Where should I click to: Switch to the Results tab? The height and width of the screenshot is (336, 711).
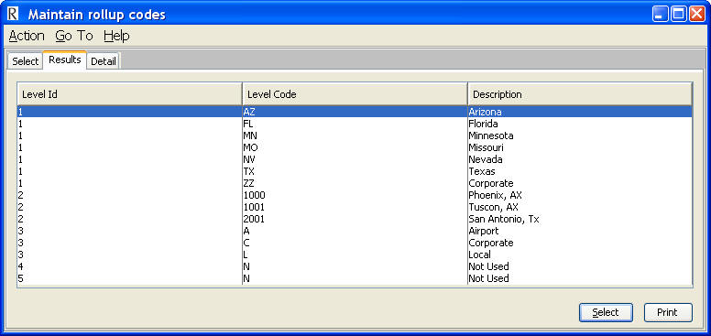click(x=65, y=60)
